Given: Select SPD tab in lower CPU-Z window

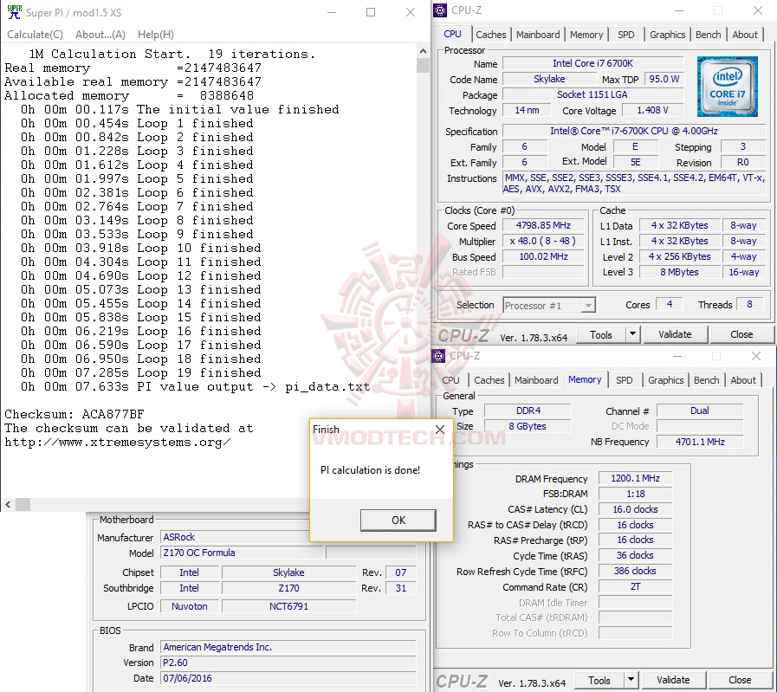Looking at the screenshot, I should pyautogui.click(x=624, y=380).
